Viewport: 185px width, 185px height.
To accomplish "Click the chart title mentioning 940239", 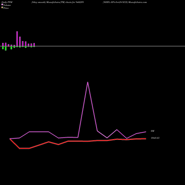I will [x=58, y=2].
